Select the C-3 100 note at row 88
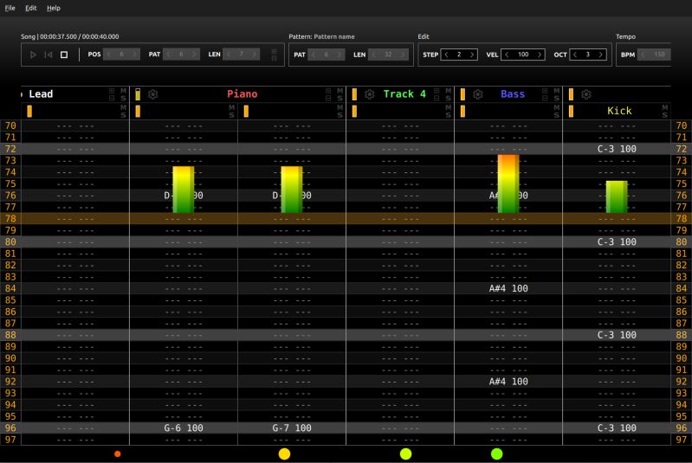 (617, 335)
